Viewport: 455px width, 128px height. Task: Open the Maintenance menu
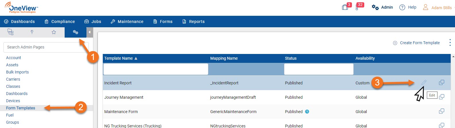pos(127,22)
